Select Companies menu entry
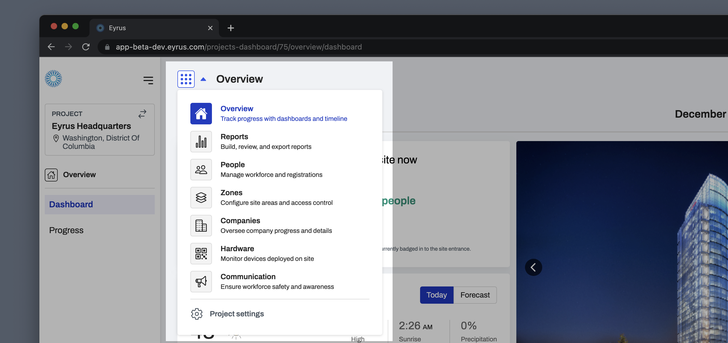The image size is (728, 343). 280,225
